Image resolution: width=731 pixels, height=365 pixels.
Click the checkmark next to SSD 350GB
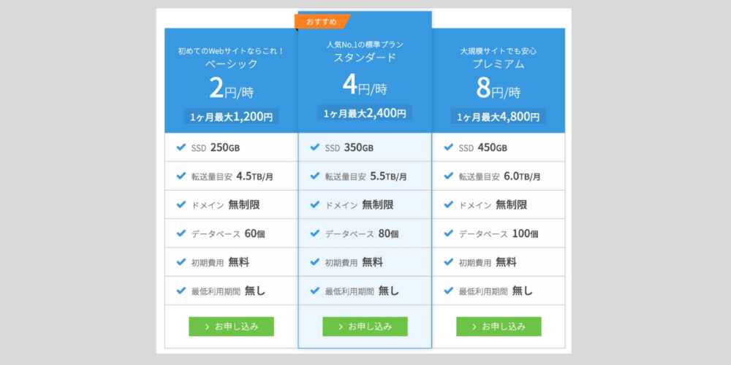[x=315, y=147]
